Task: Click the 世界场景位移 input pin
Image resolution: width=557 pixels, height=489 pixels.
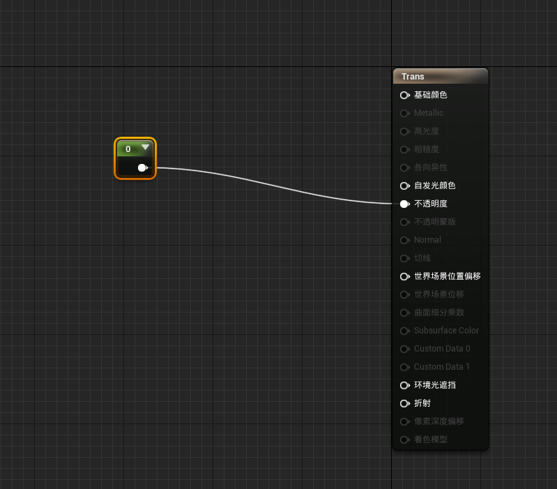Action: (404, 294)
